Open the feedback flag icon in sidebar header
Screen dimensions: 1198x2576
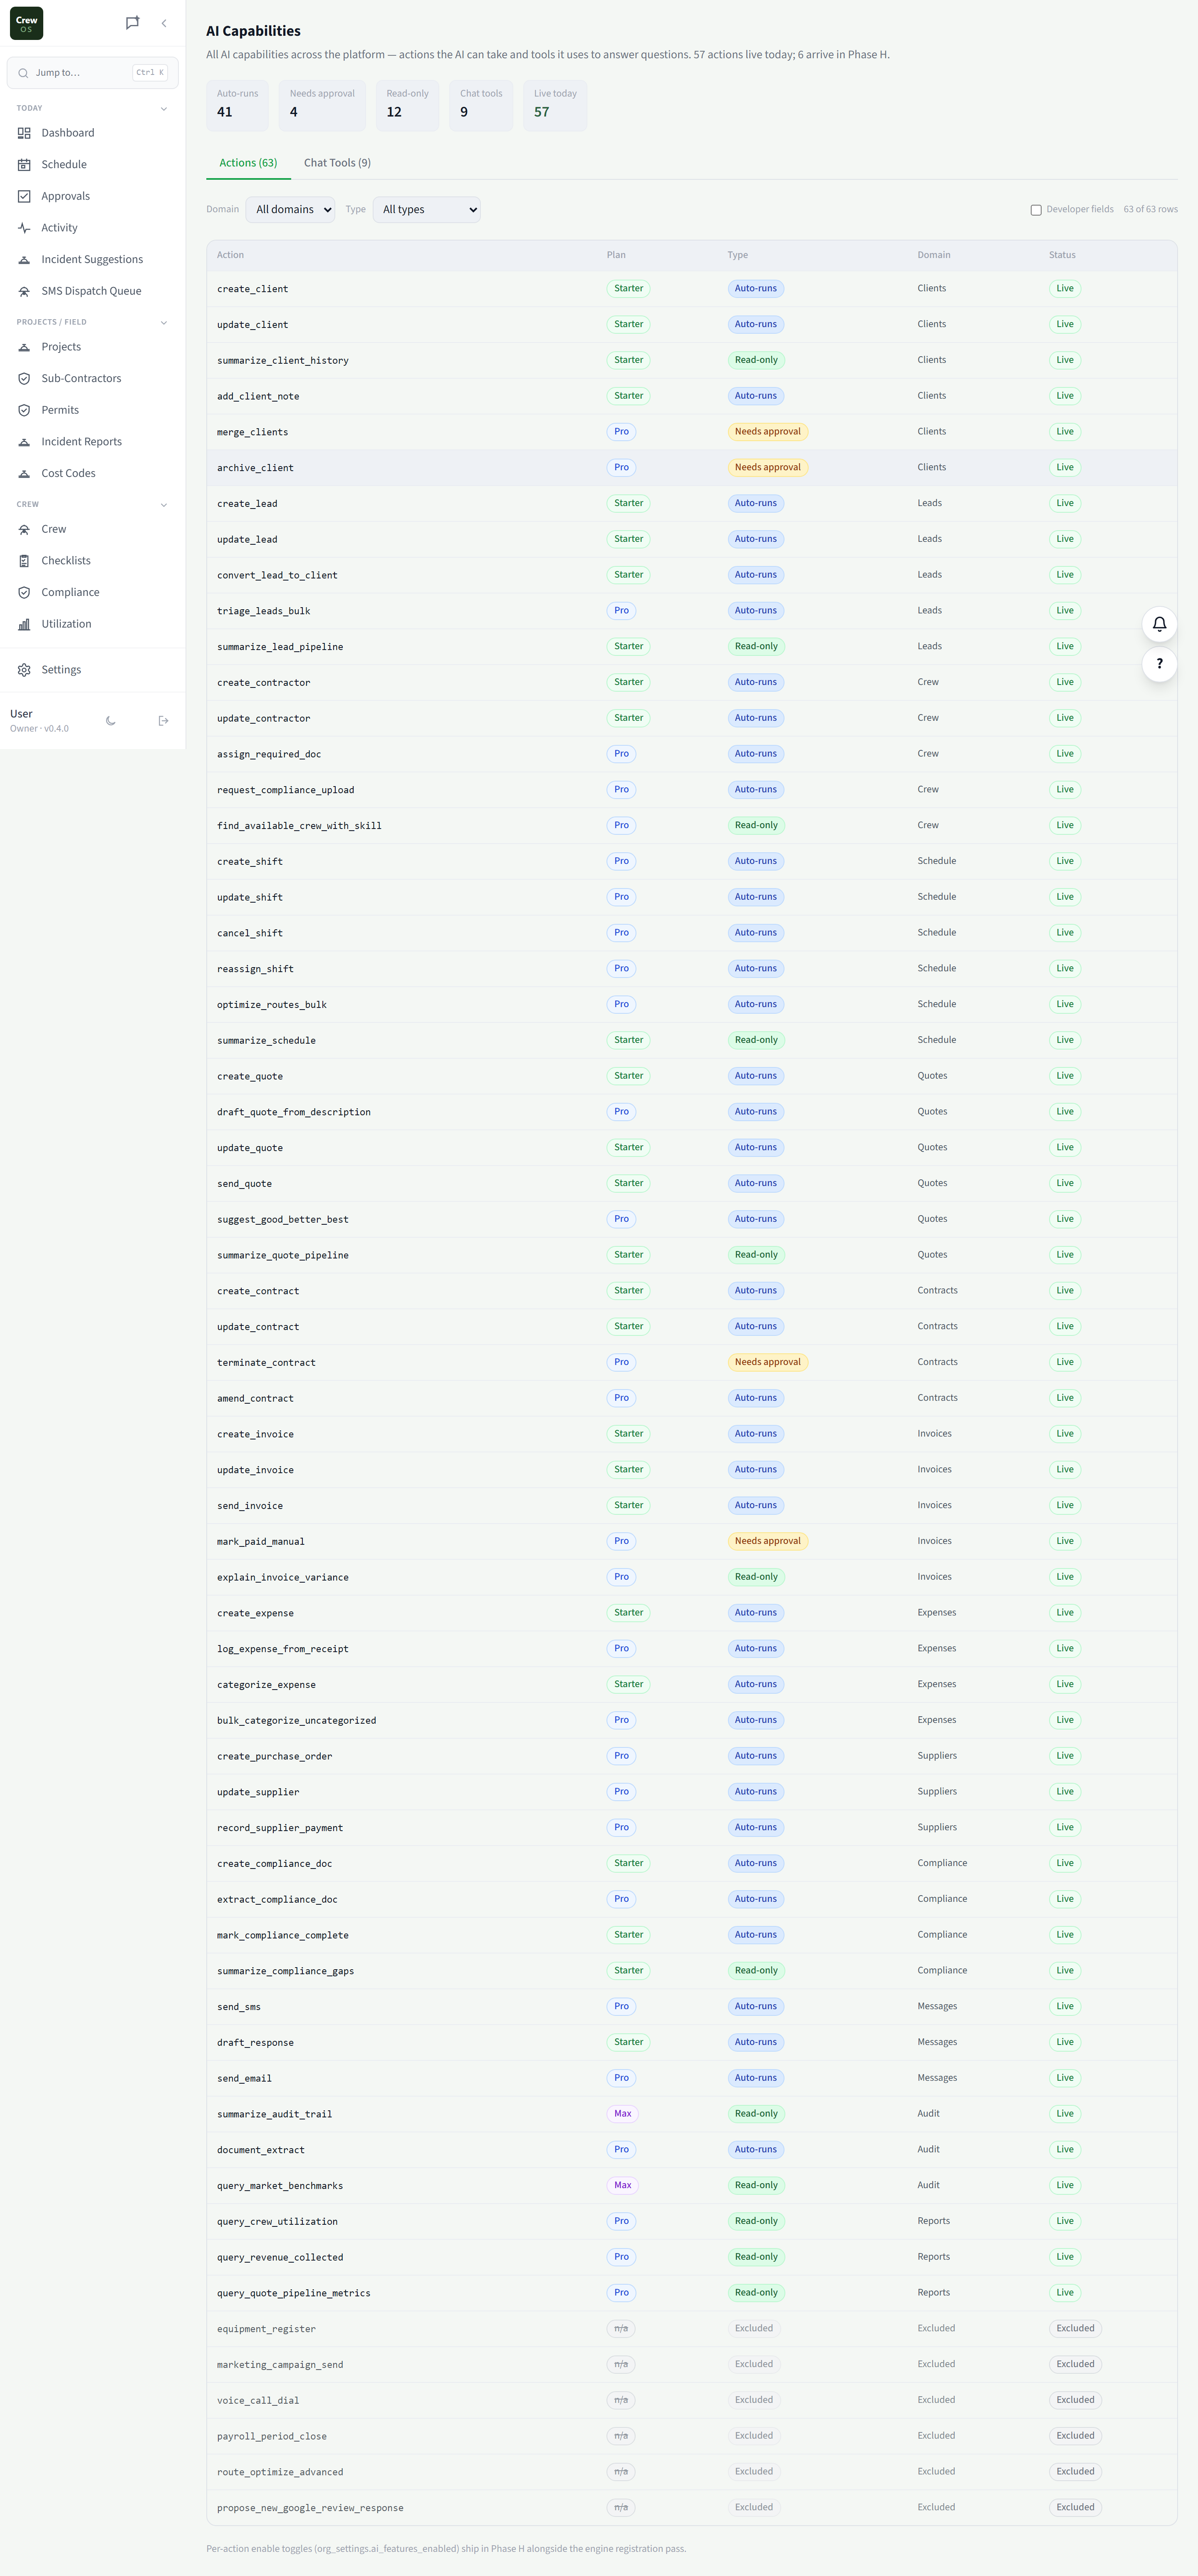click(x=132, y=23)
